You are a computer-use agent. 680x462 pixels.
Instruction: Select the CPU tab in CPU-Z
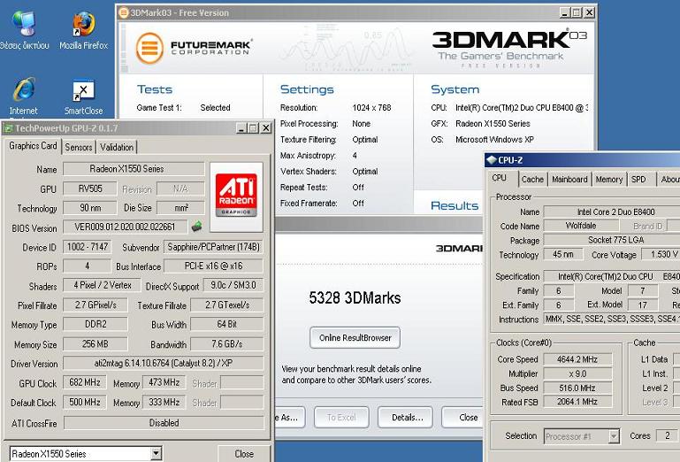point(499,178)
